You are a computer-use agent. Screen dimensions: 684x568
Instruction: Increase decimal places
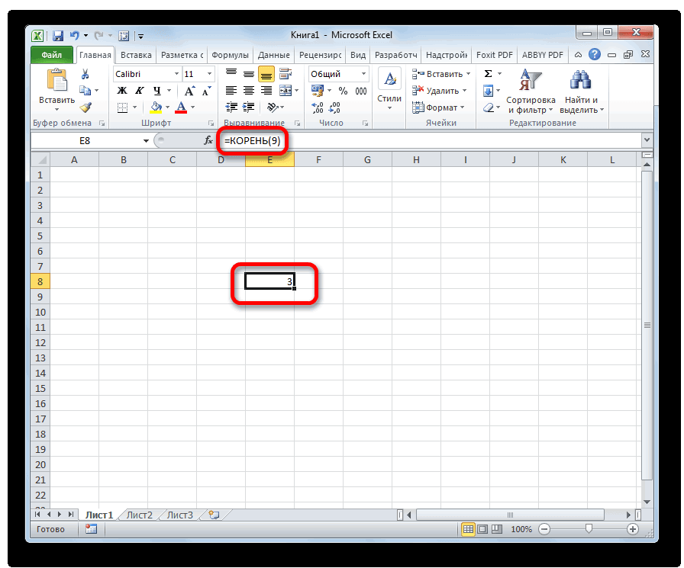(318, 108)
